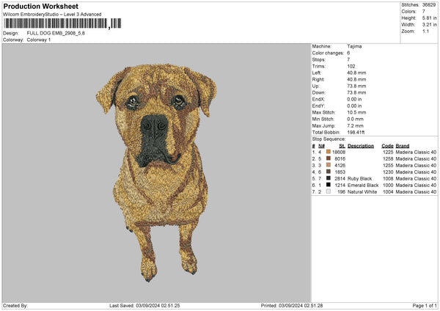Click the Production Worksheet title
Screen dimensions: 440x311
coord(40,7)
